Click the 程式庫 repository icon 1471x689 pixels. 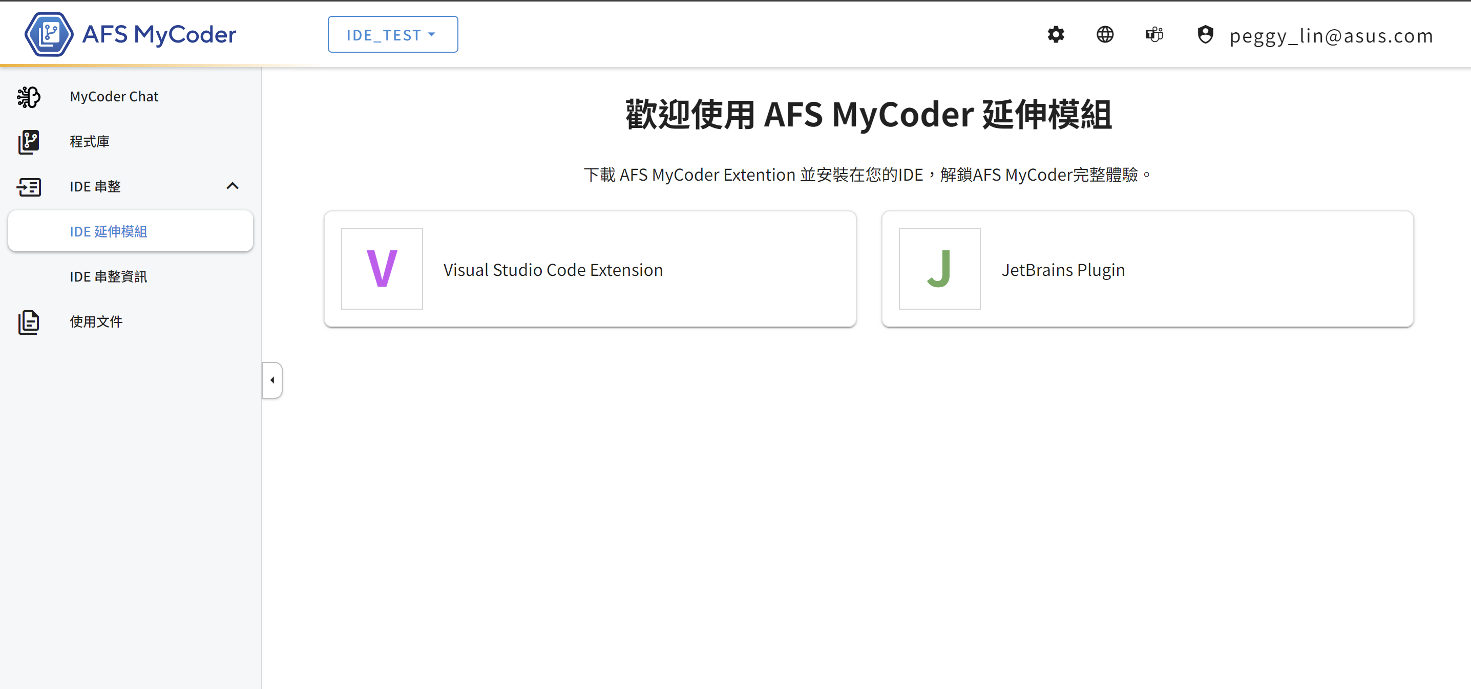pyautogui.click(x=29, y=142)
